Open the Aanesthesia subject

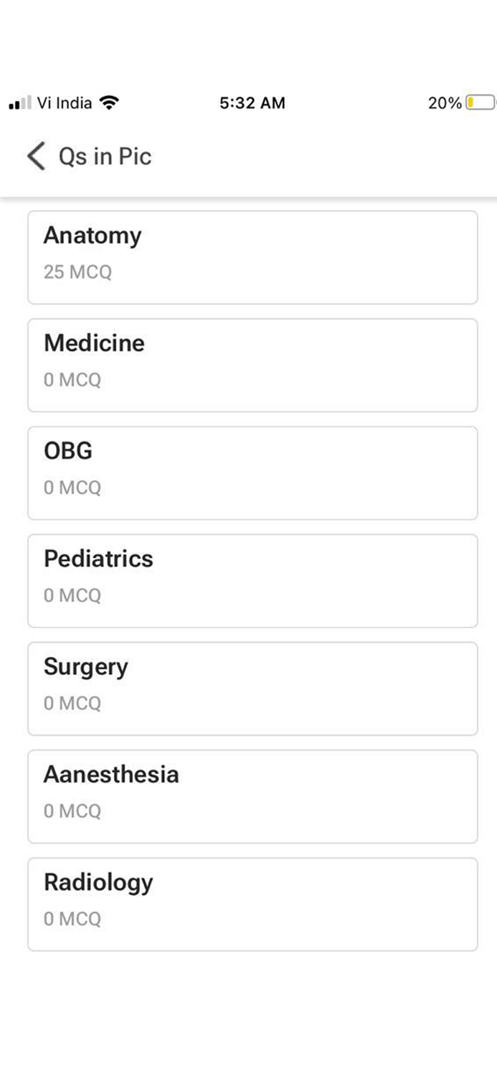(252, 796)
